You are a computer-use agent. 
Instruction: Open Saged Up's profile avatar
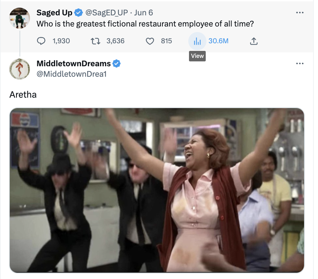tap(20, 18)
